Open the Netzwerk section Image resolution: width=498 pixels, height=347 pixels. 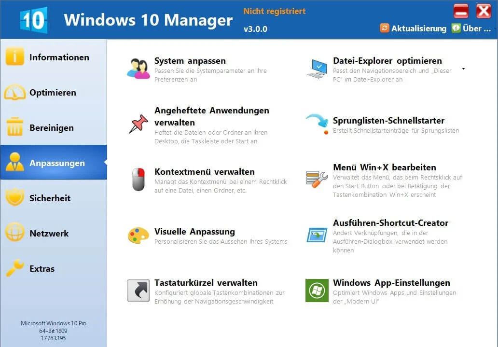tap(54, 233)
